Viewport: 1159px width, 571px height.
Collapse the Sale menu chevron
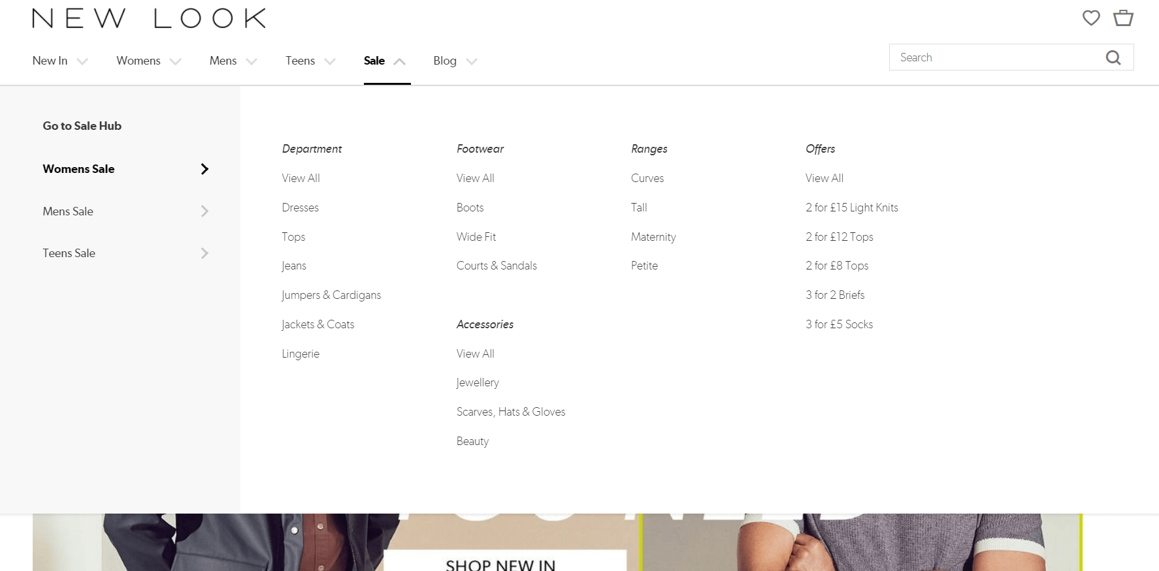400,61
